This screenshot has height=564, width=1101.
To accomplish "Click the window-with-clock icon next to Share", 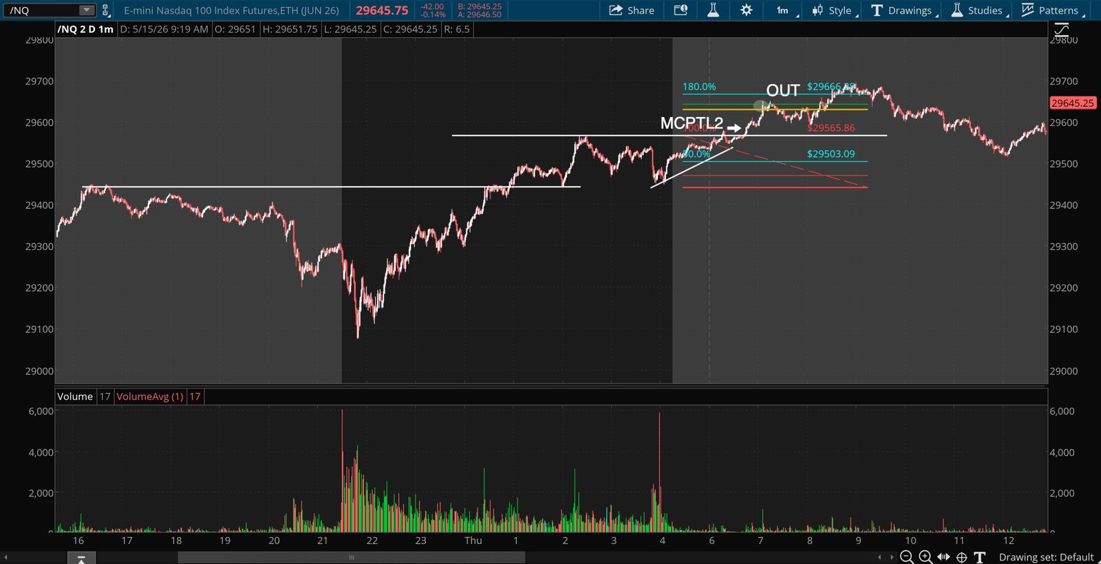I will point(681,10).
